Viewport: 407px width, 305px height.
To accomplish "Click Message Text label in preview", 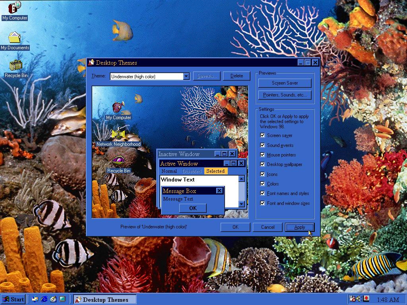I will [178, 199].
